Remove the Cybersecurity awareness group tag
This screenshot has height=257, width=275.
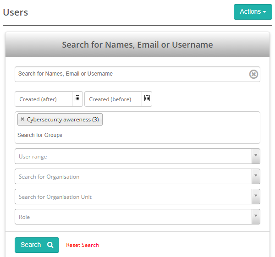tap(22, 120)
